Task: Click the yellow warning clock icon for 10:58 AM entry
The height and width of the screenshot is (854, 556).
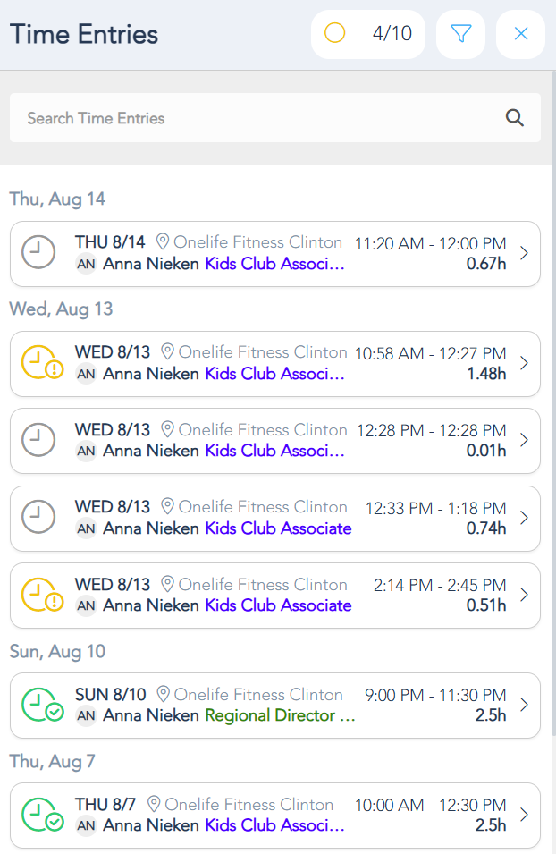Action: point(40,364)
